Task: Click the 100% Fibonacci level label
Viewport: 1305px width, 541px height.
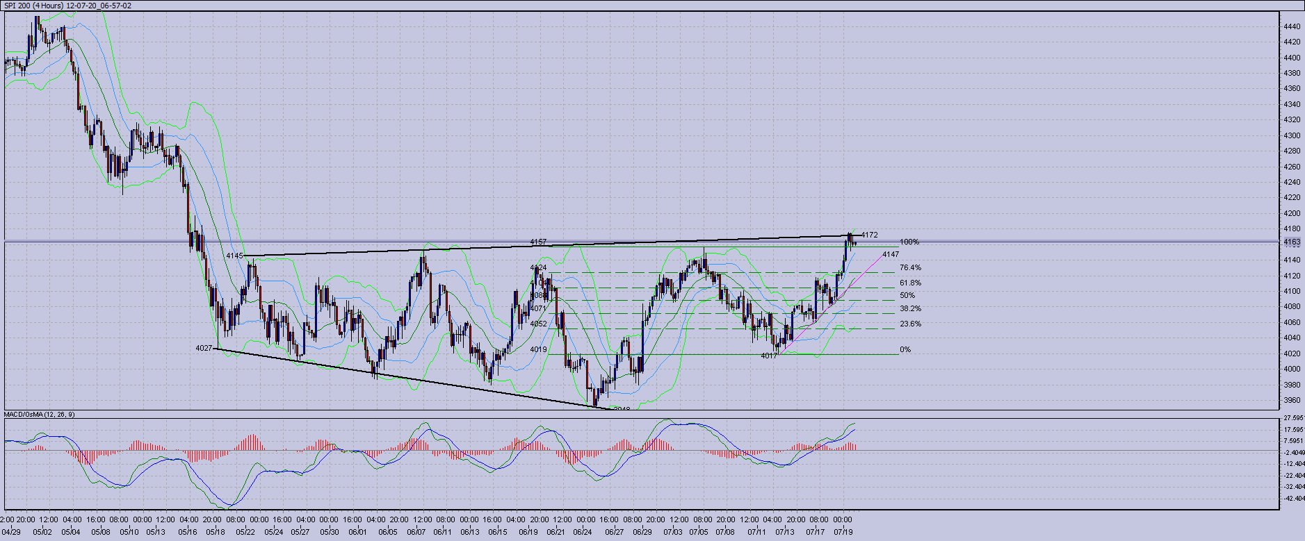Action: pos(909,242)
